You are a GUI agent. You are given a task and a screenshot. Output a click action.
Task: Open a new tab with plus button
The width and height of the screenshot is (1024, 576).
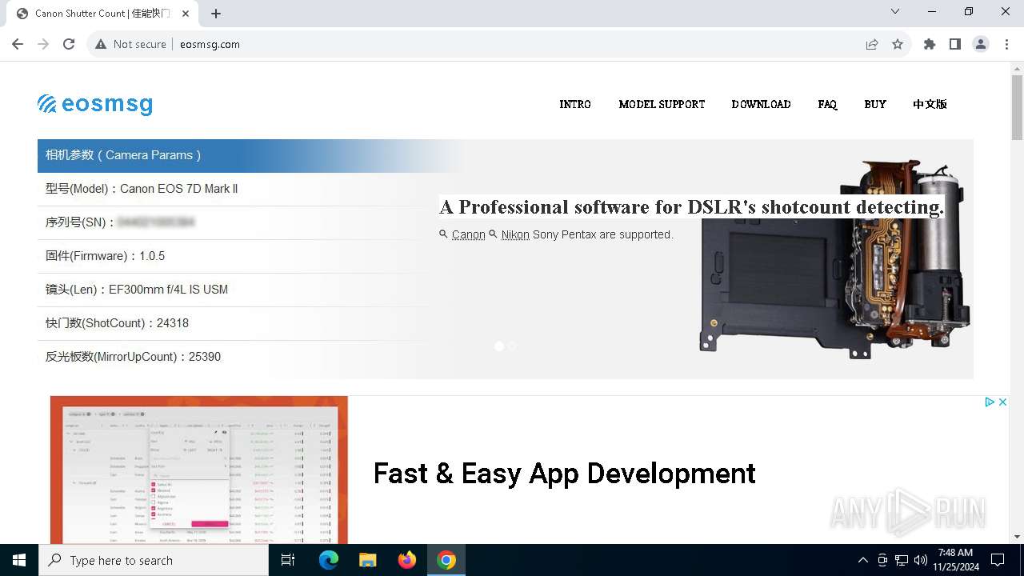216,14
